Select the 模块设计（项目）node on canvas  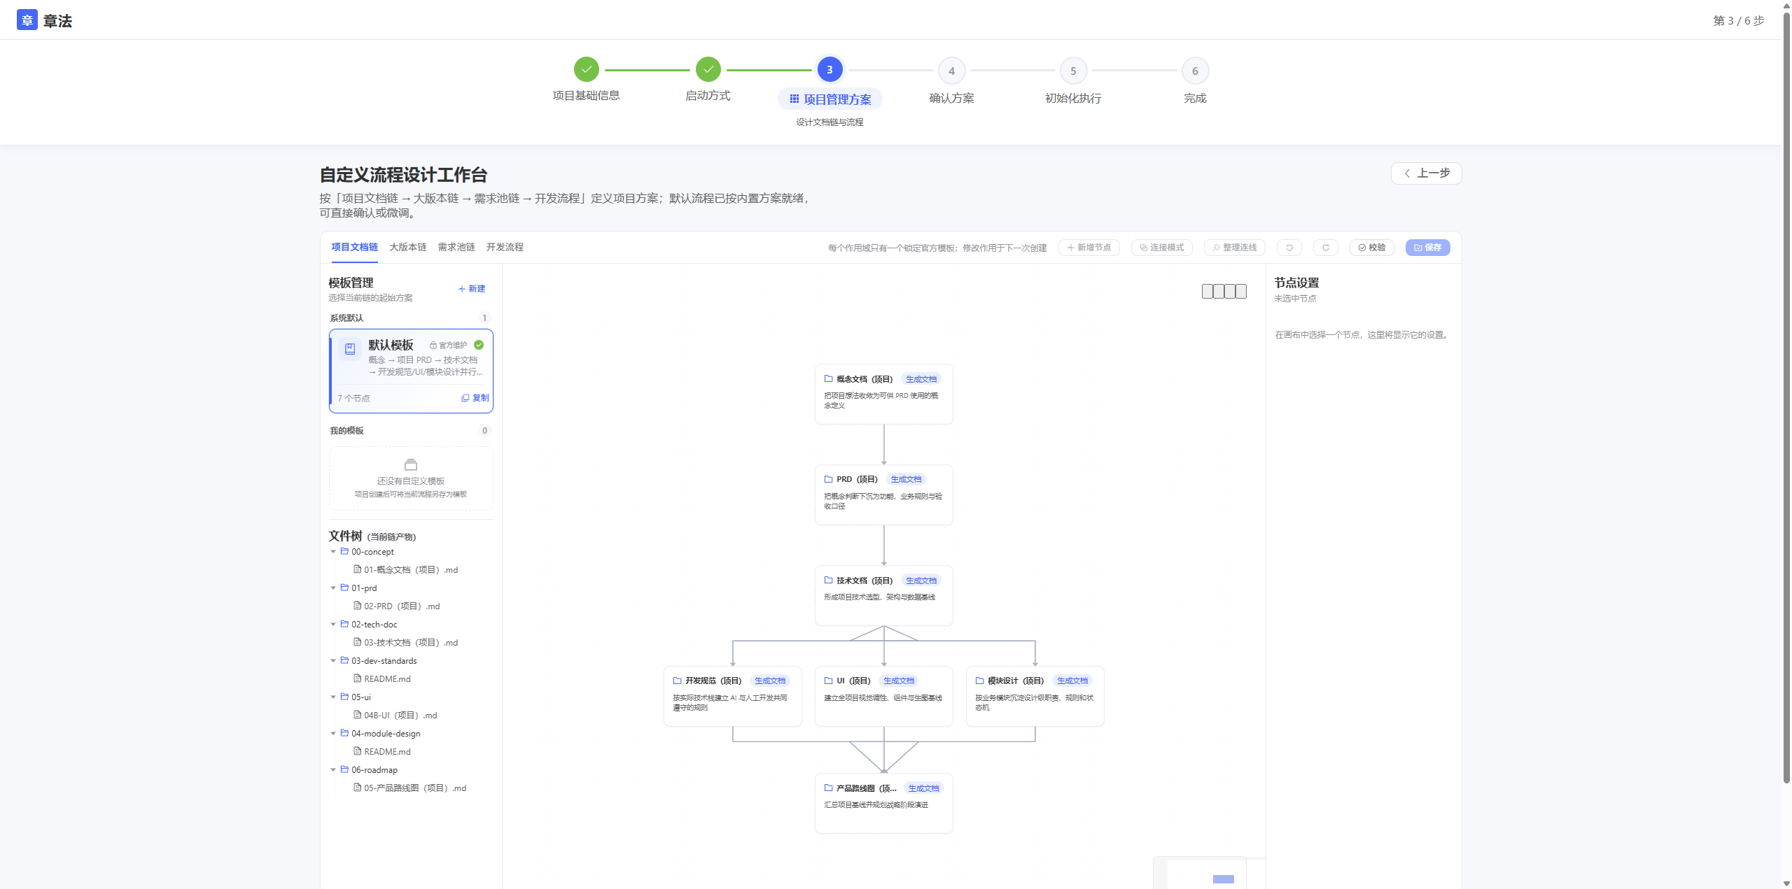point(1035,696)
